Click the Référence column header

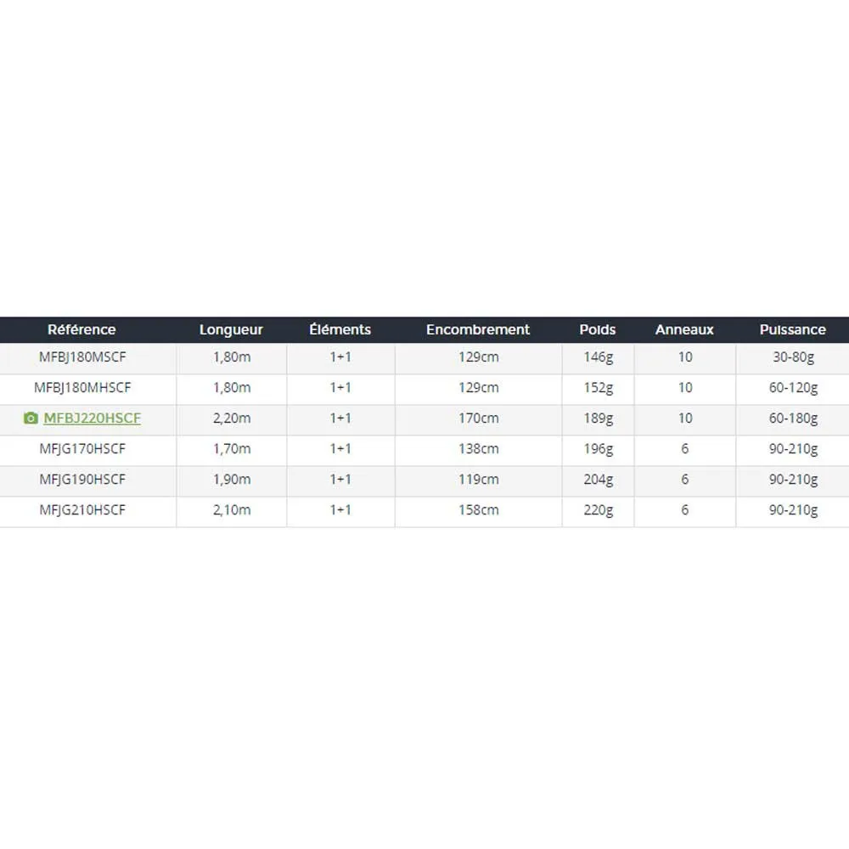click(x=82, y=329)
